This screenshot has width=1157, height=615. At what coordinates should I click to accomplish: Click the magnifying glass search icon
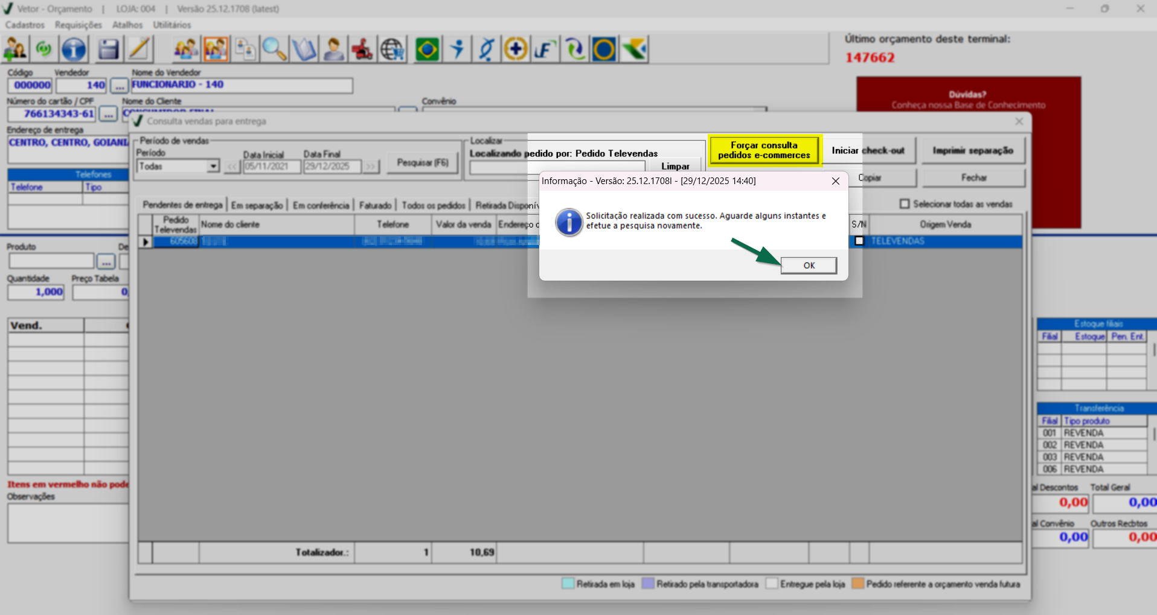274,49
